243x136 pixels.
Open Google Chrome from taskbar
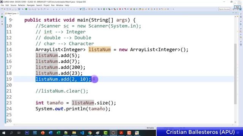coord(90,133)
